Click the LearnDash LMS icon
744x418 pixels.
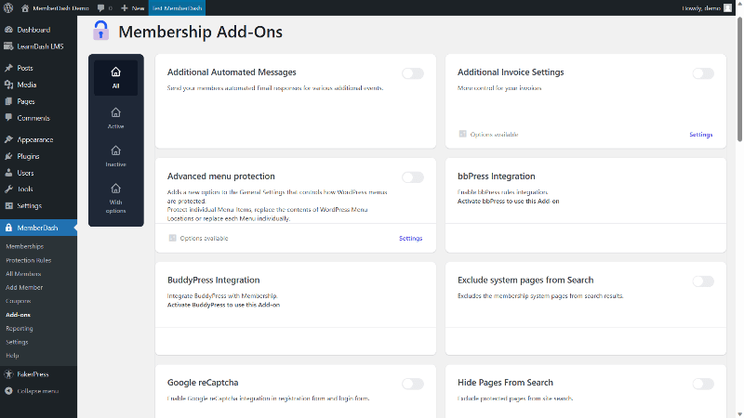[8, 46]
